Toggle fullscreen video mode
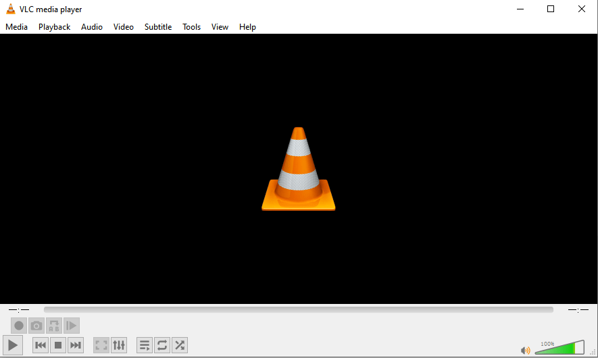 [x=101, y=345]
